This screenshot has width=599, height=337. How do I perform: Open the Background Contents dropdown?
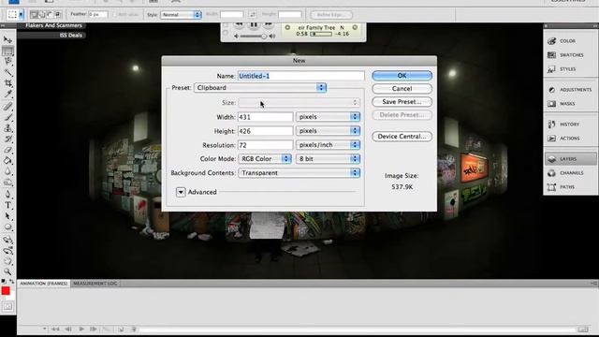tap(299, 172)
